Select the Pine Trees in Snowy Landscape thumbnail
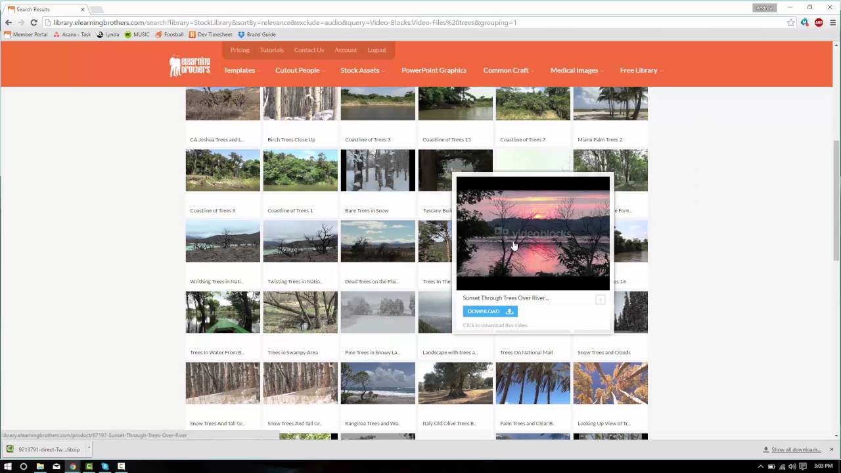The image size is (841, 473). coord(378,312)
